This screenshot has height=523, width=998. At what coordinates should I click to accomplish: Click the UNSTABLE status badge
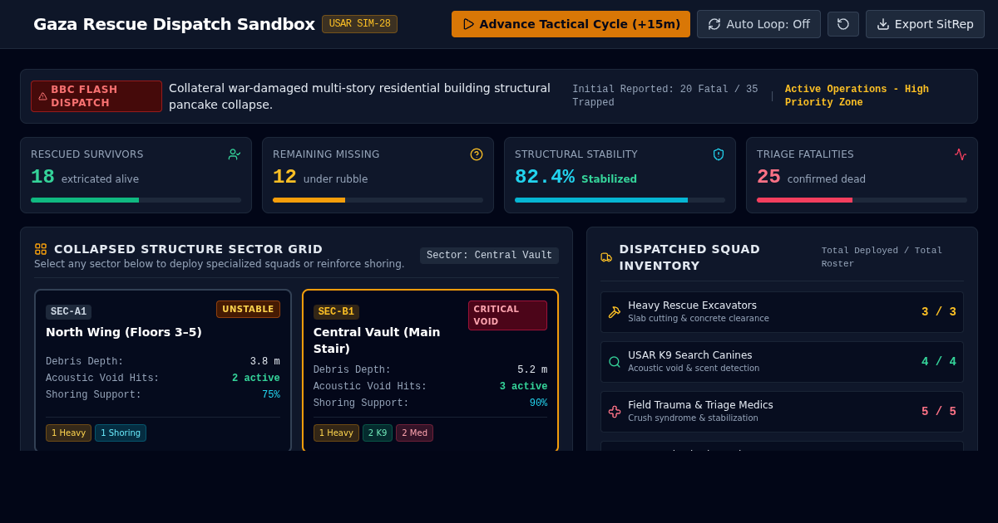[x=248, y=310]
